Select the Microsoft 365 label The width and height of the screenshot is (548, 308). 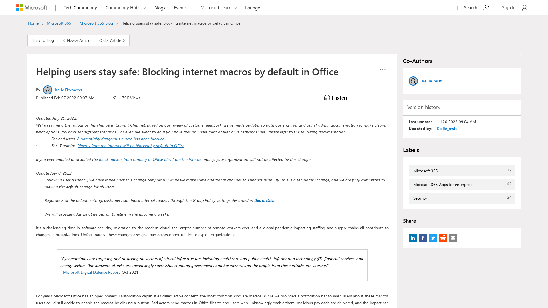coord(462,171)
